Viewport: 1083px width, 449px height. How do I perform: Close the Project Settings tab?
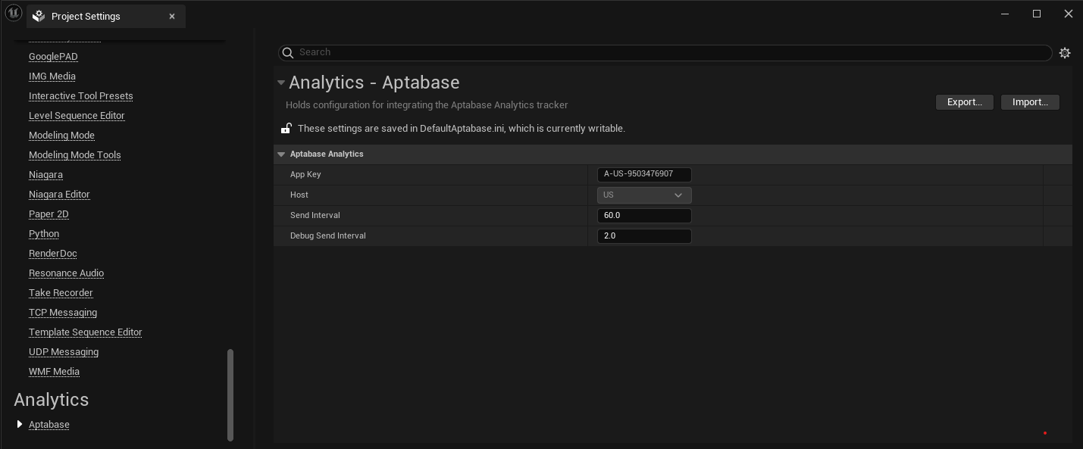(x=172, y=16)
